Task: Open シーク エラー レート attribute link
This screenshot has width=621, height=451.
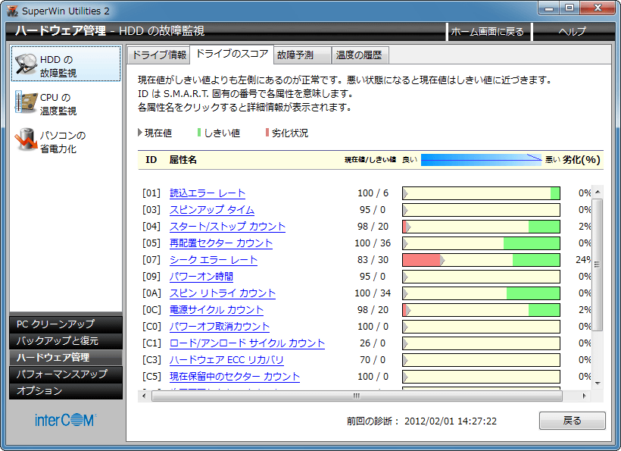Action: 214,259
